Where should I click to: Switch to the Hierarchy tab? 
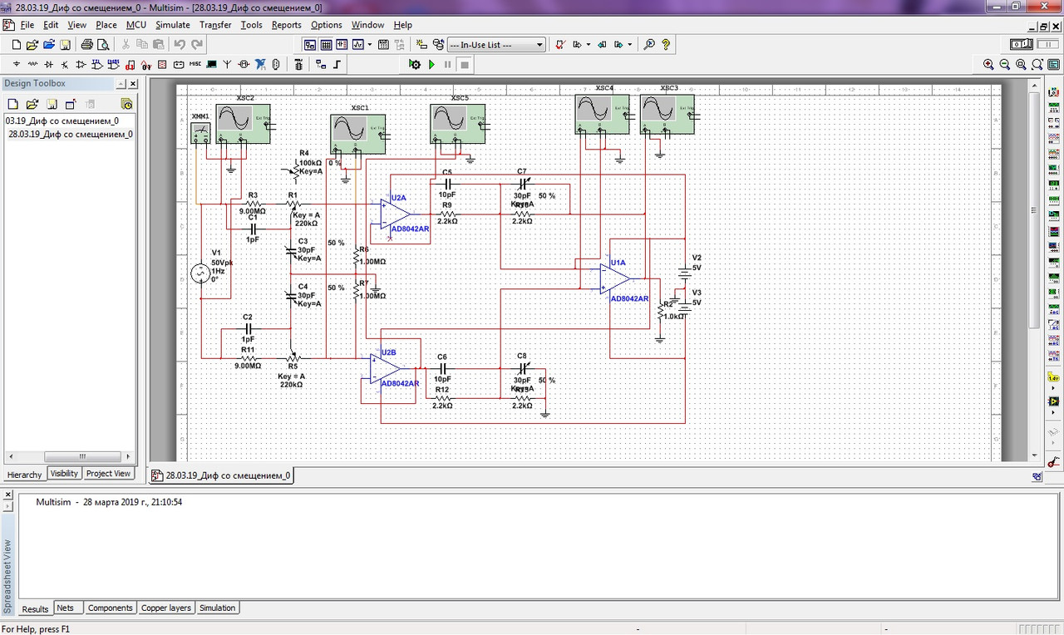coord(24,475)
